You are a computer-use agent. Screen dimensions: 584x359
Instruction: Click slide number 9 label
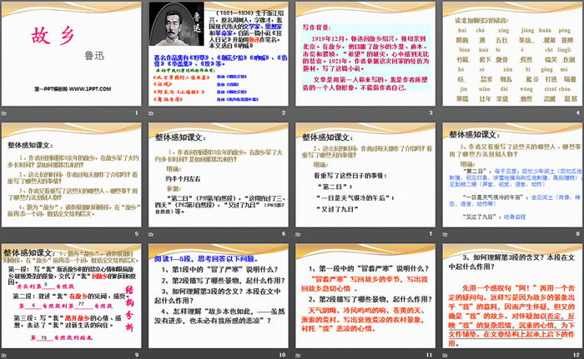(x=137, y=355)
